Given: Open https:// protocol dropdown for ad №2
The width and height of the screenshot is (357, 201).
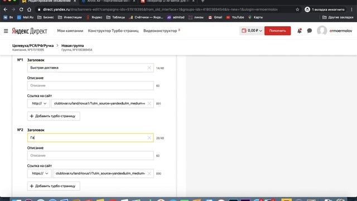Looking at the screenshot, I should [x=40, y=174].
